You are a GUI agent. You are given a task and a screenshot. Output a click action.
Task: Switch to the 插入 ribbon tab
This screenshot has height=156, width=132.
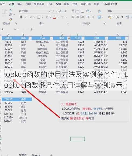pos(20,4)
